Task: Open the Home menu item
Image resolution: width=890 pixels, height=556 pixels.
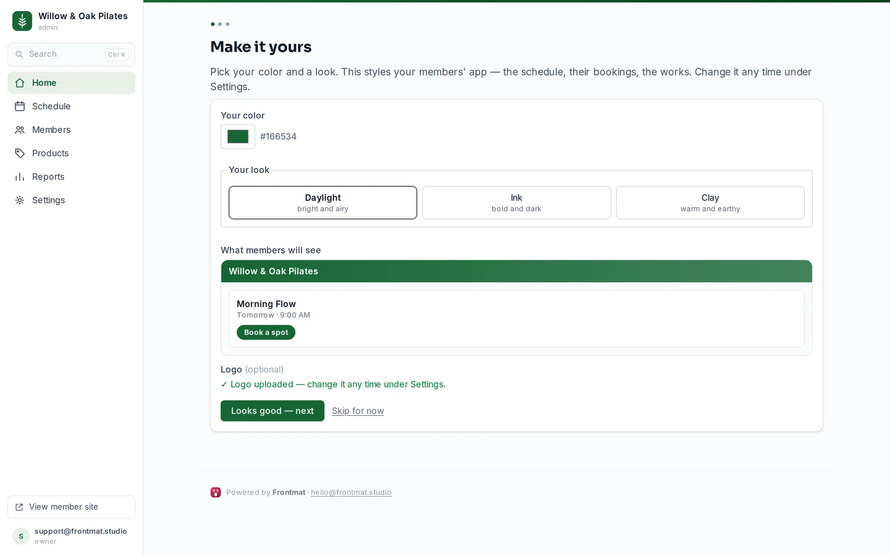Action: click(71, 83)
